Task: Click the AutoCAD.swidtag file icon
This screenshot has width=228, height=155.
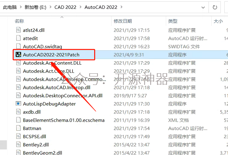Action: [x=18, y=46]
